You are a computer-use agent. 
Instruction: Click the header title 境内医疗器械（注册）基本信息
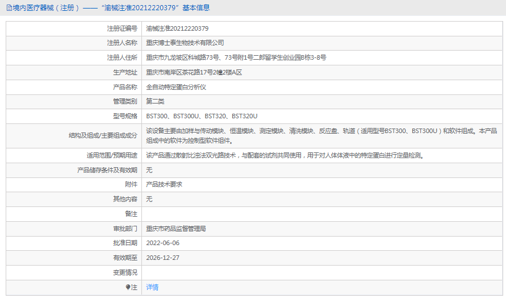[111, 8]
